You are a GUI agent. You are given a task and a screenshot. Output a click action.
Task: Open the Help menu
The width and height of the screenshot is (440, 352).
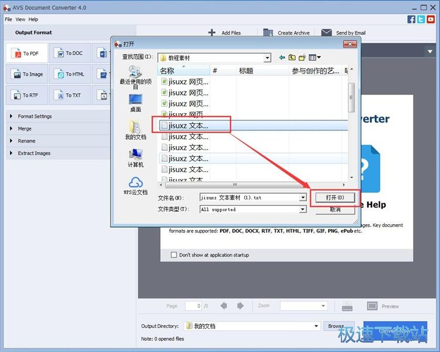(33, 19)
